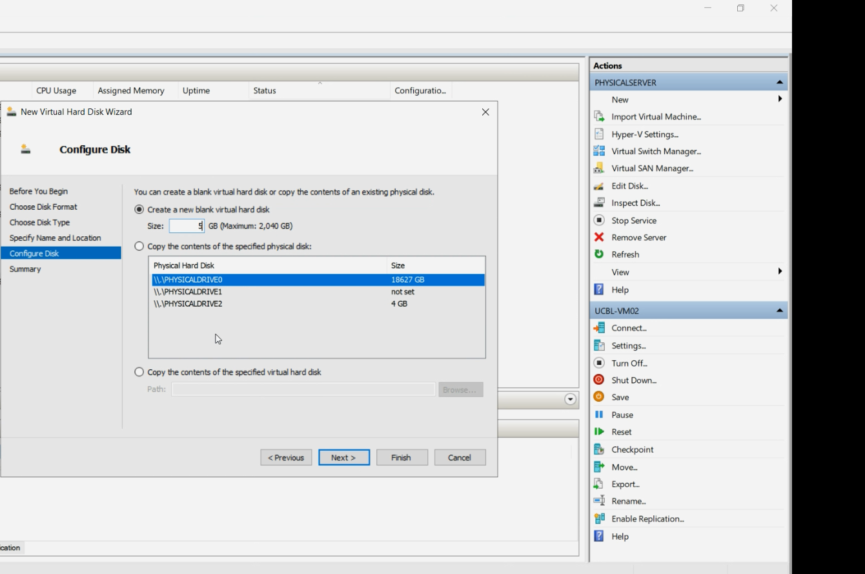The image size is (865, 574).
Task: Sort by Physical Hard Disk column header
Action: (x=267, y=265)
